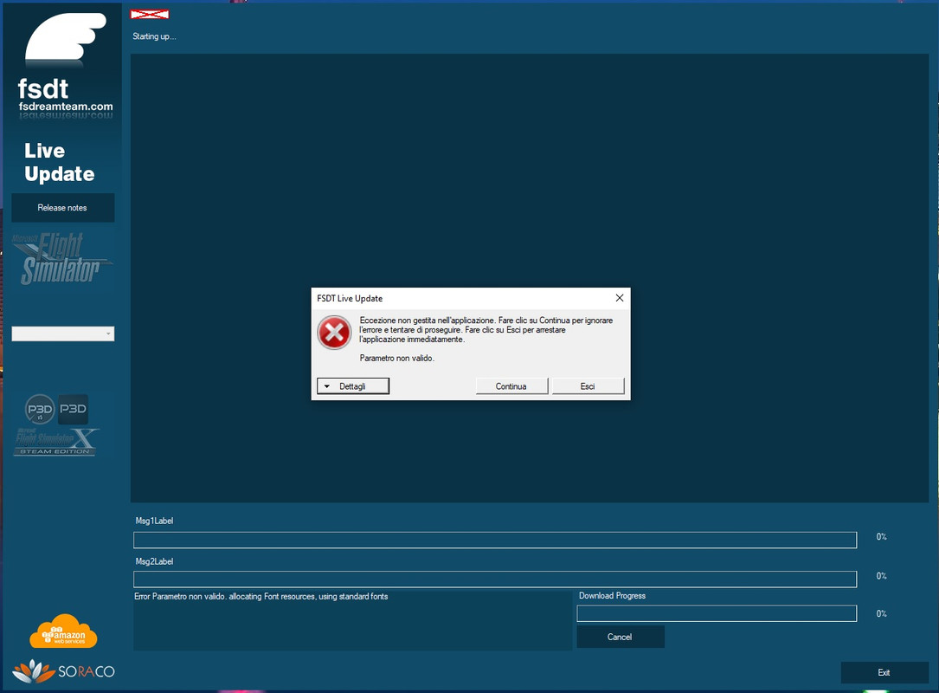This screenshot has height=693, width=939.
Task: Click the Live Update heading
Action: [x=60, y=162]
